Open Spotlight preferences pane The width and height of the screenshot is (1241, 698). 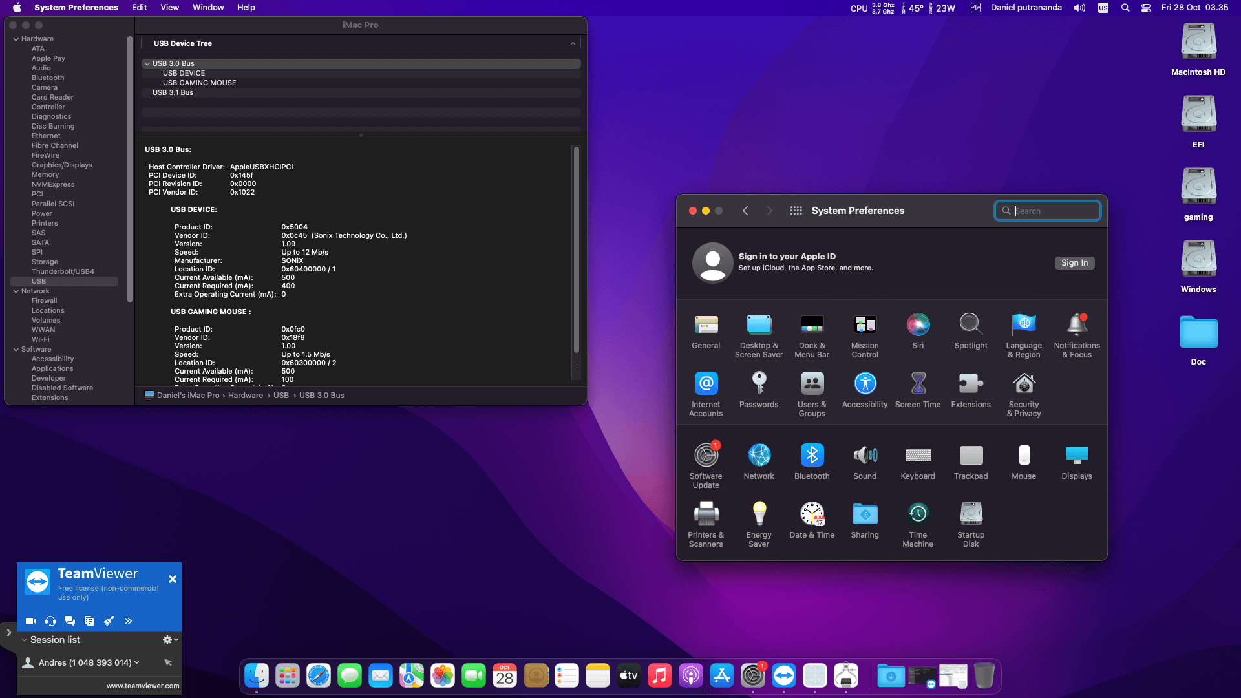click(971, 332)
